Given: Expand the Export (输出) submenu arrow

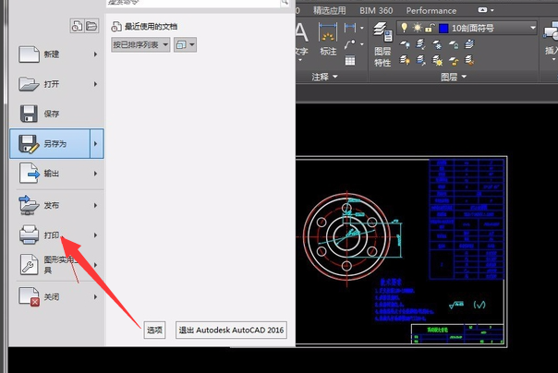Looking at the screenshot, I should coord(95,174).
